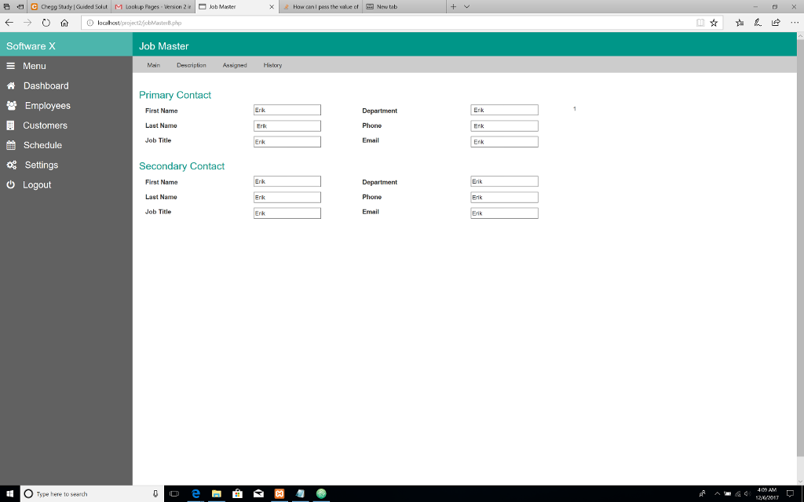The image size is (804, 502).
Task: Switch to the History tab in Job Master
Action: pos(272,65)
